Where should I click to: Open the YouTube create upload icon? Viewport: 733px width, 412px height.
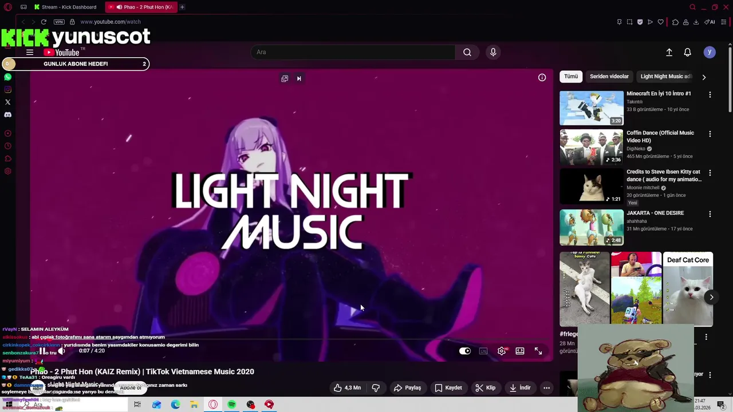(669, 52)
